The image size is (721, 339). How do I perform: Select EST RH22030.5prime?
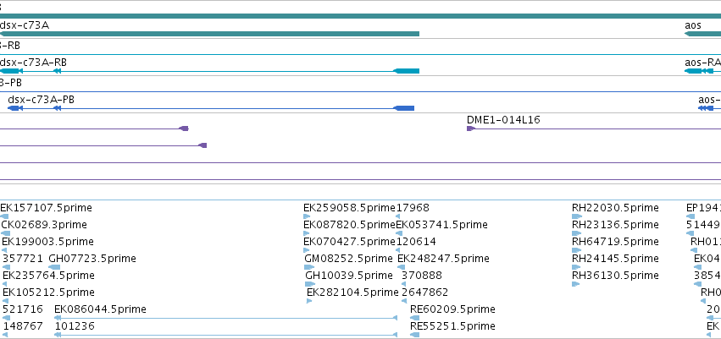pos(615,208)
